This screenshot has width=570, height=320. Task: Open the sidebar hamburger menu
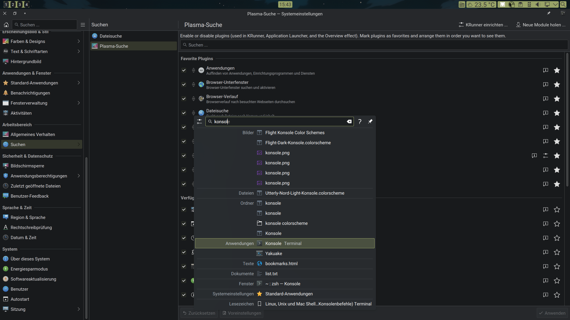[83, 25]
